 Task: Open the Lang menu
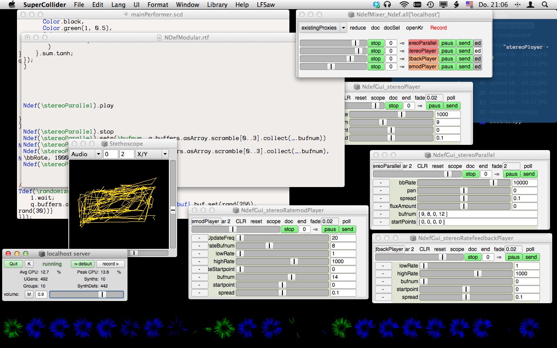118,5
